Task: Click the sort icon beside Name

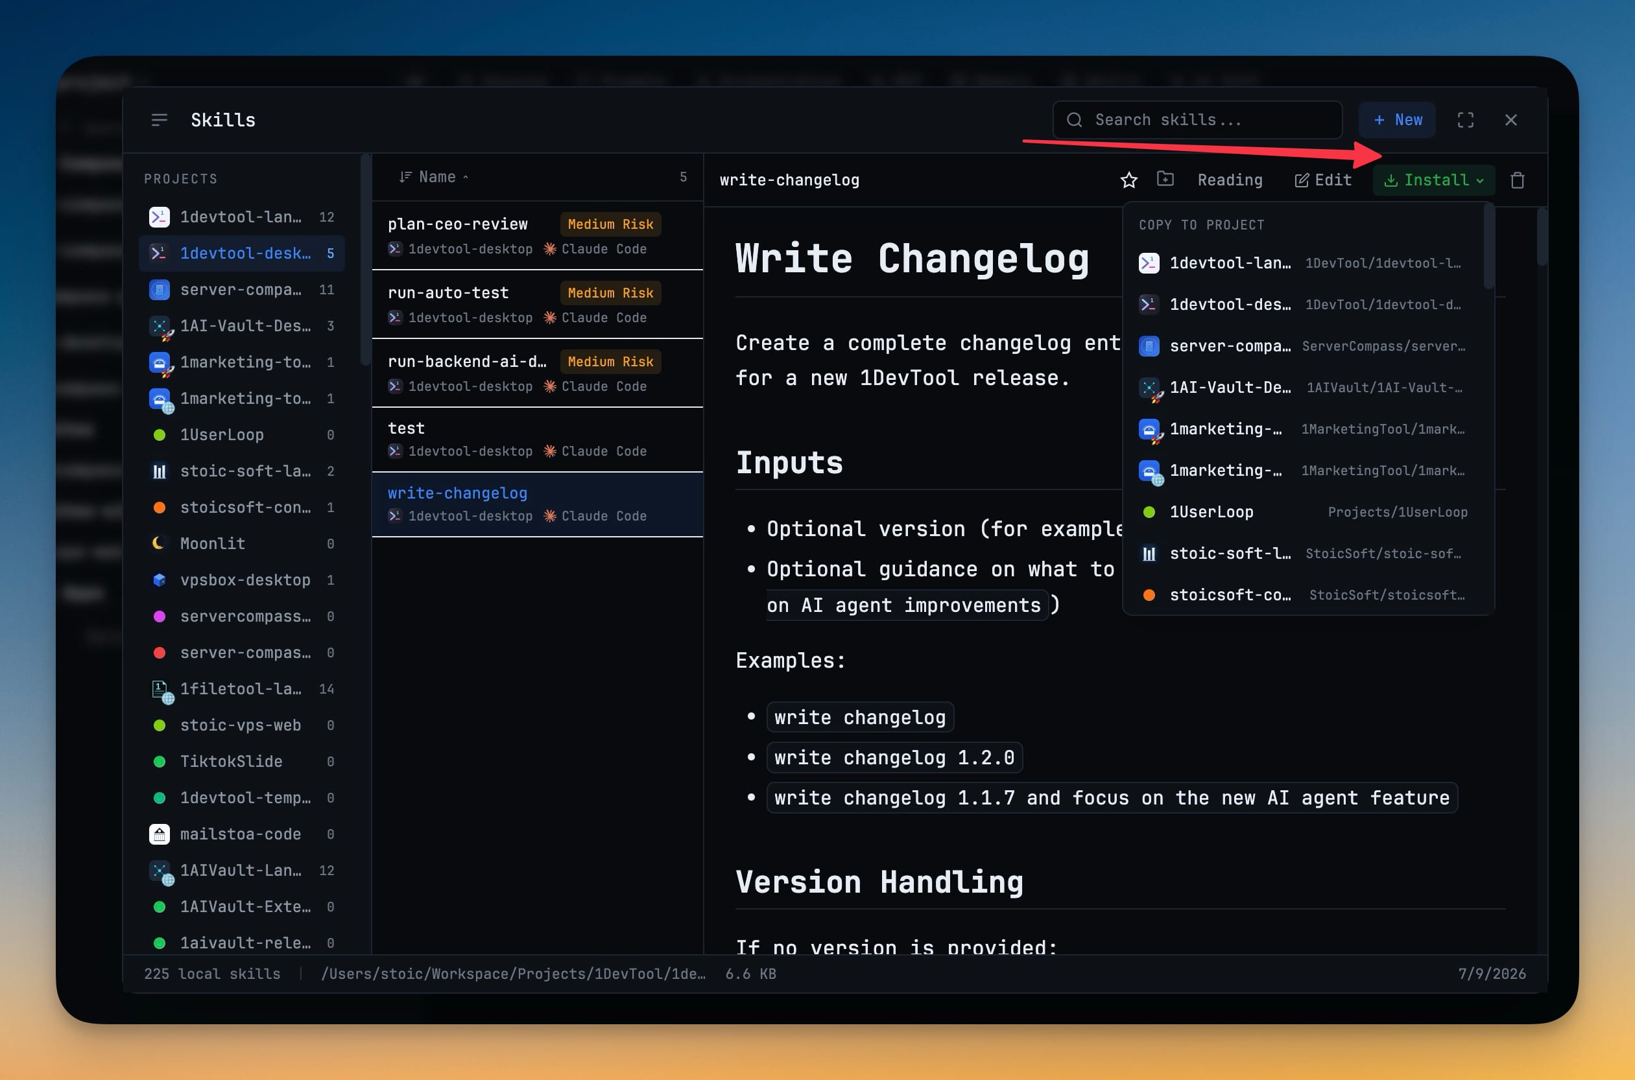Action: (405, 177)
